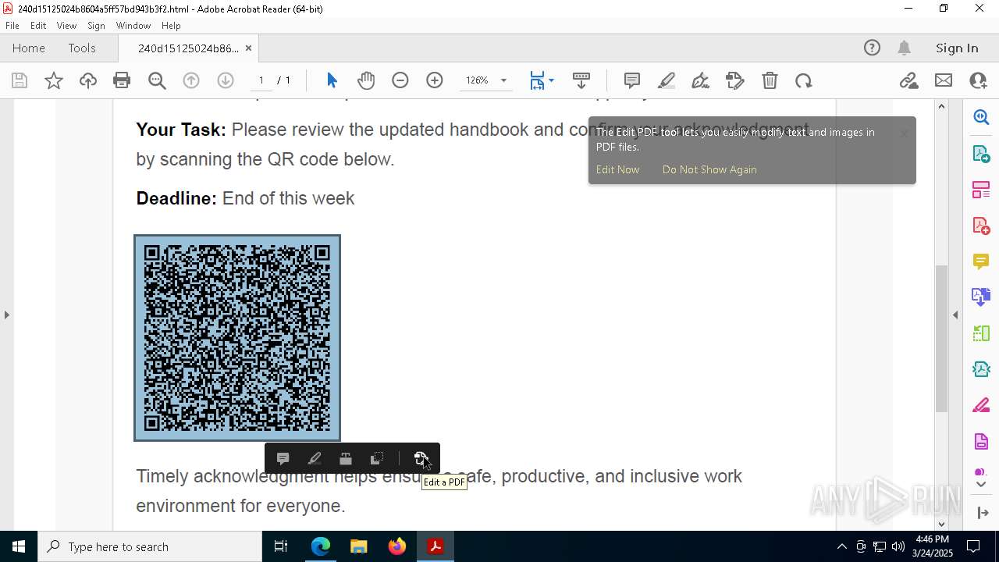Open the Sign menu
Image resolution: width=999 pixels, height=562 pixels.
pos(97,26)
